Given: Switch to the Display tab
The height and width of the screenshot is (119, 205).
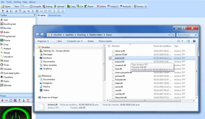Looking at the screenshot, I should coord(42,15).
